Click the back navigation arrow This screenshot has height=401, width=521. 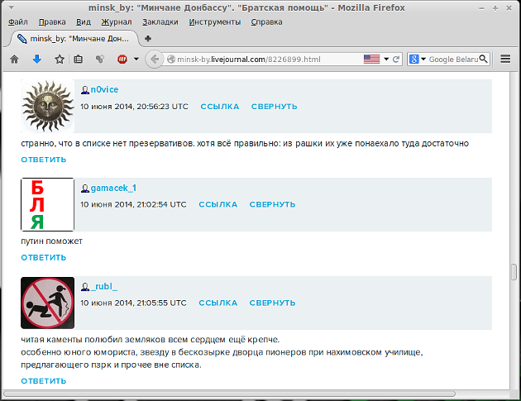[154, 60]
